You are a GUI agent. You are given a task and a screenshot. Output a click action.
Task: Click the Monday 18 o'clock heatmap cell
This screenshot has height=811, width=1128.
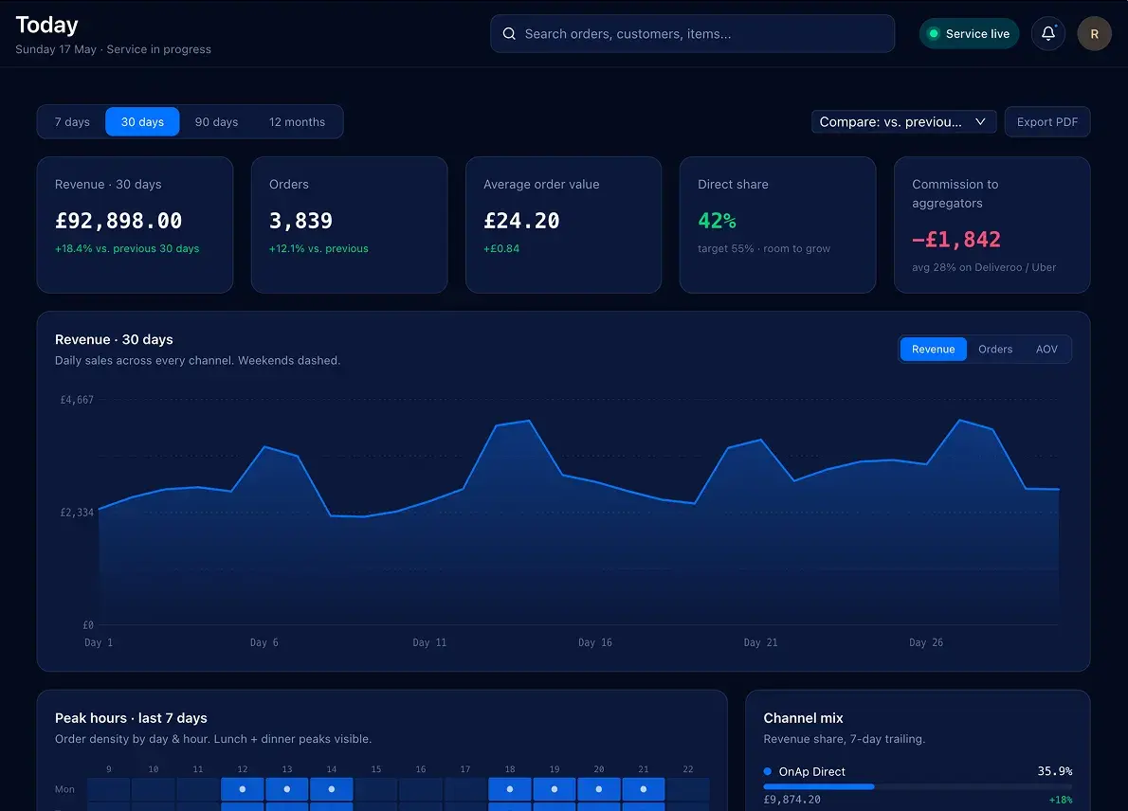pos(510,788)
